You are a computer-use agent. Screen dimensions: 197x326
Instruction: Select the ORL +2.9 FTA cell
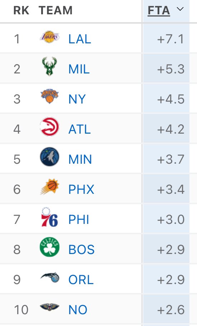pos(166,279)
